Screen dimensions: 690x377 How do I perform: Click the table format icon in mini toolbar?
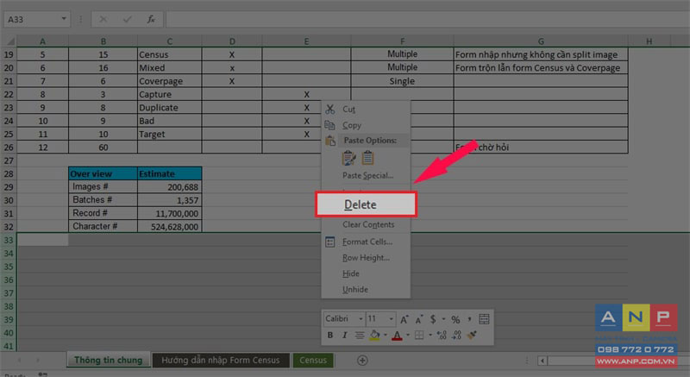point(484,319)
